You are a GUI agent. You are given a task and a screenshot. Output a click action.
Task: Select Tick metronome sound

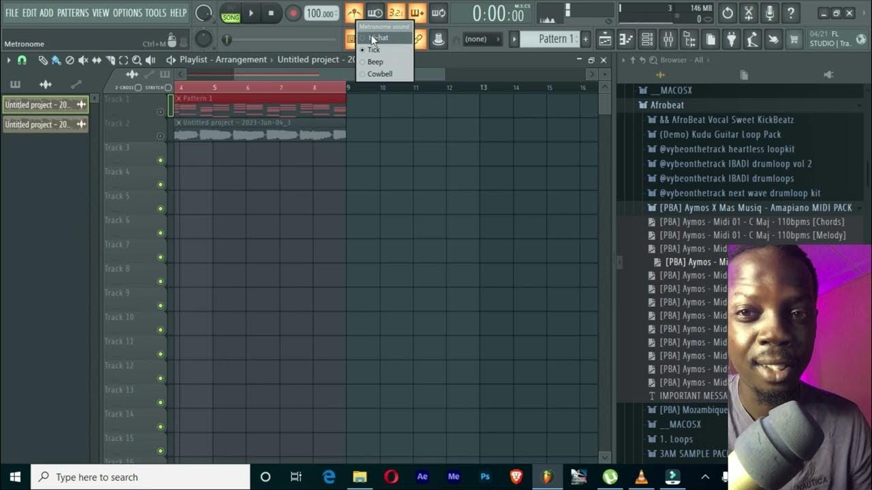pos(385,50)
